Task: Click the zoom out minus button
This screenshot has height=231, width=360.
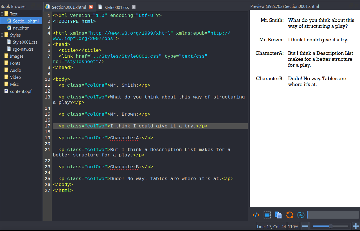Action: 305,226
